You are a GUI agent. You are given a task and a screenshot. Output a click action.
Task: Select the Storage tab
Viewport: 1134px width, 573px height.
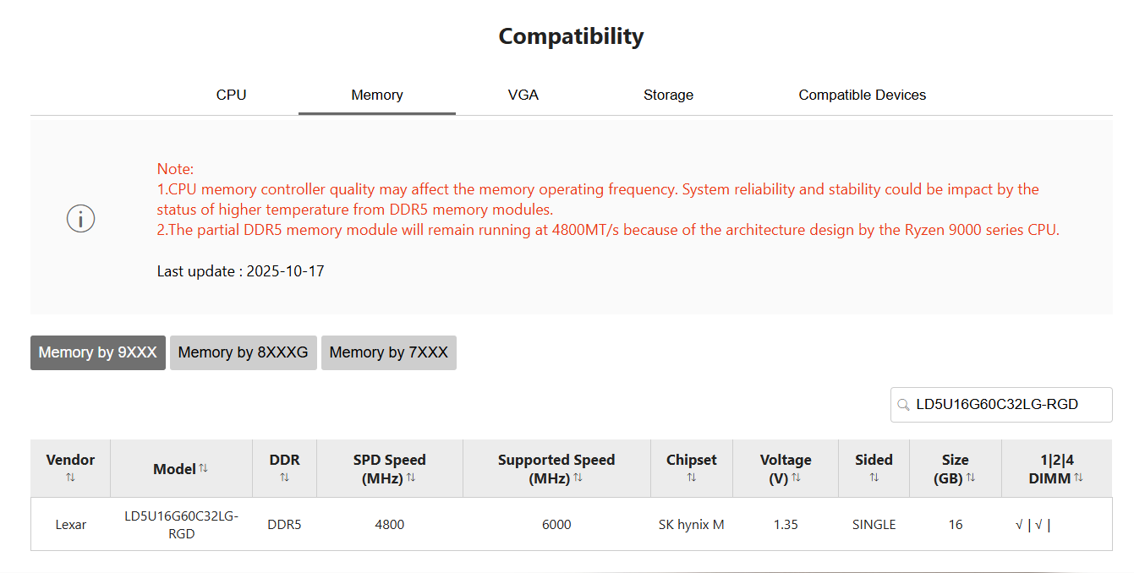click(668, 95)
